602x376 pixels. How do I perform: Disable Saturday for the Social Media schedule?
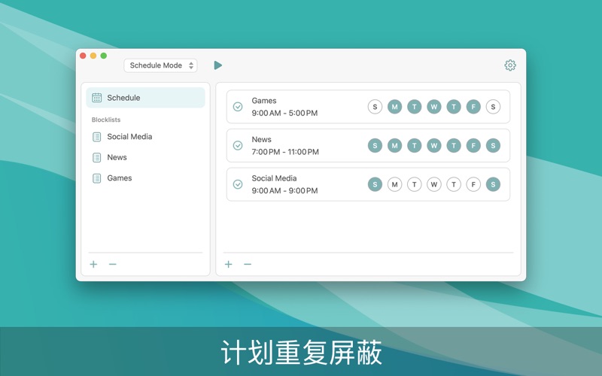493,184
